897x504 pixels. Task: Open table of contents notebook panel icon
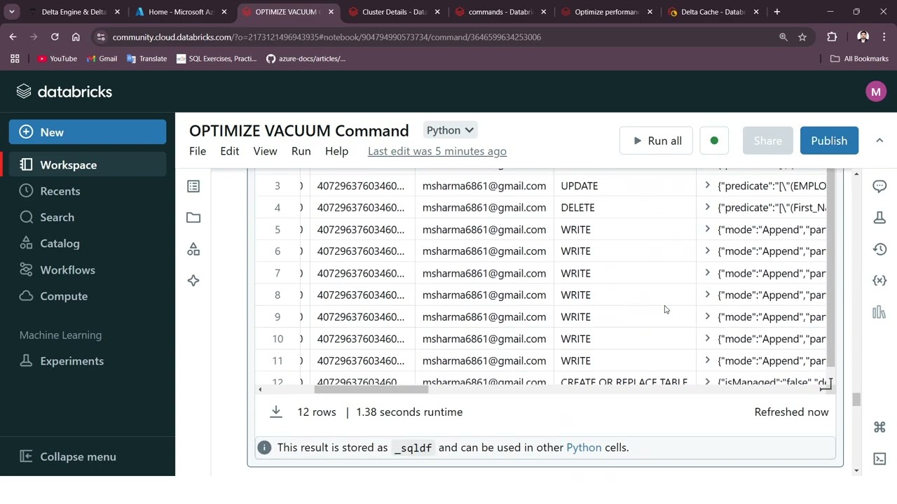[x=193, y=186]
